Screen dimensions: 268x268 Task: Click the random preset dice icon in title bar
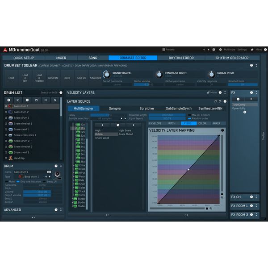coord(214,50)
